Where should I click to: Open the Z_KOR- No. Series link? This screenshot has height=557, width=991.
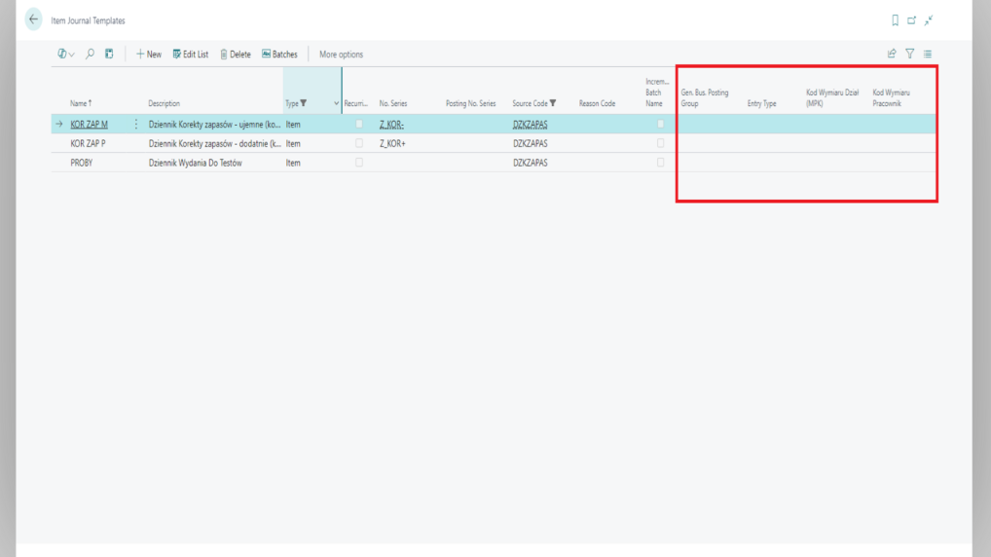(x=391, y=125)
